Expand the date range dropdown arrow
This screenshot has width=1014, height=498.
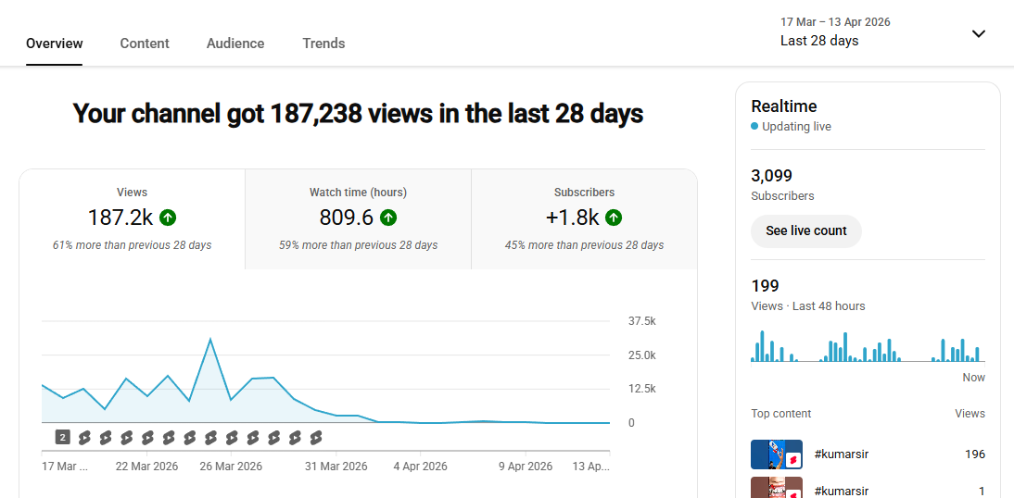pos(978,33)
